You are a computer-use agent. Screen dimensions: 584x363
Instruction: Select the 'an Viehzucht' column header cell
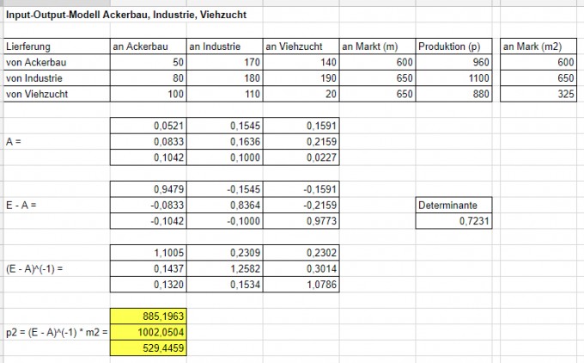pyautogui.click(x=301, y=46)
